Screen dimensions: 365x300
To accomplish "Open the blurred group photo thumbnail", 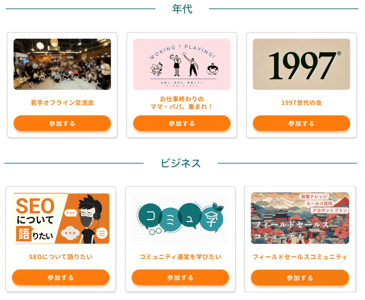I will click(x=62, y=64).
